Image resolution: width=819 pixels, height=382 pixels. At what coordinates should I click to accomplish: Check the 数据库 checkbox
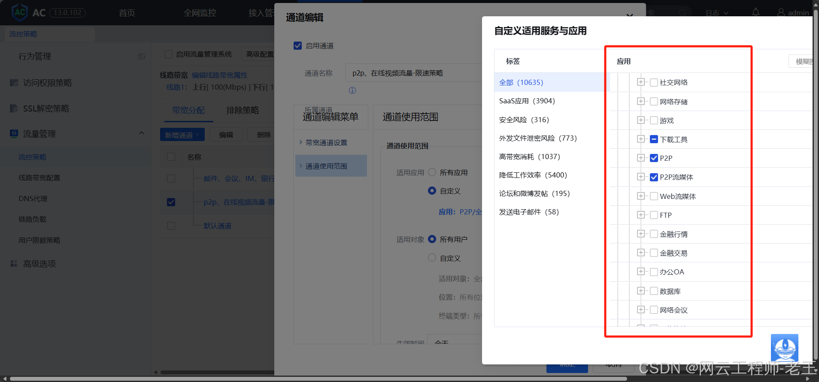[654, 291]
